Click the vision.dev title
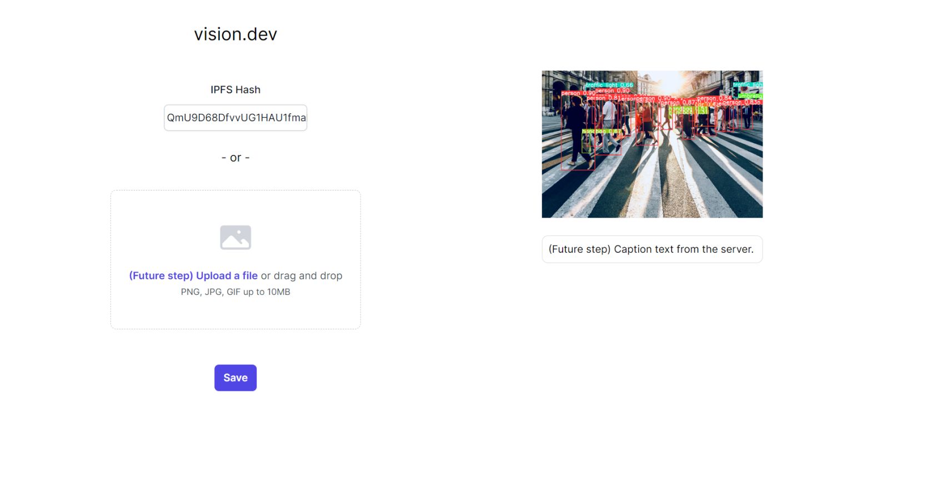This screenshot has height=502, width=942. [235, 34]
